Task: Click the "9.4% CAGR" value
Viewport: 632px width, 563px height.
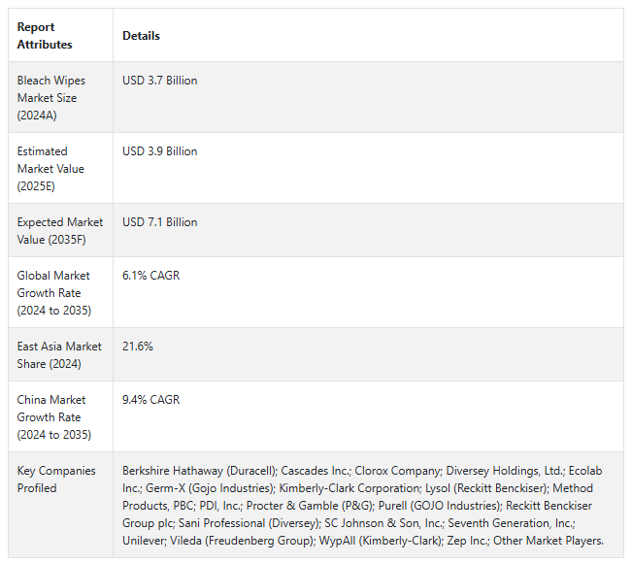Action: pyautogui.click(x=150, y=400)
